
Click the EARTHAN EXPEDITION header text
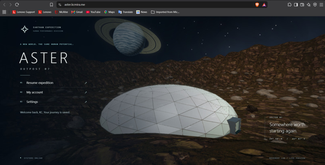47,27
